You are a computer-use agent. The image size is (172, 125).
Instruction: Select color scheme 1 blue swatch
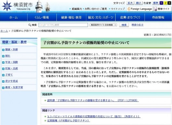161,3
